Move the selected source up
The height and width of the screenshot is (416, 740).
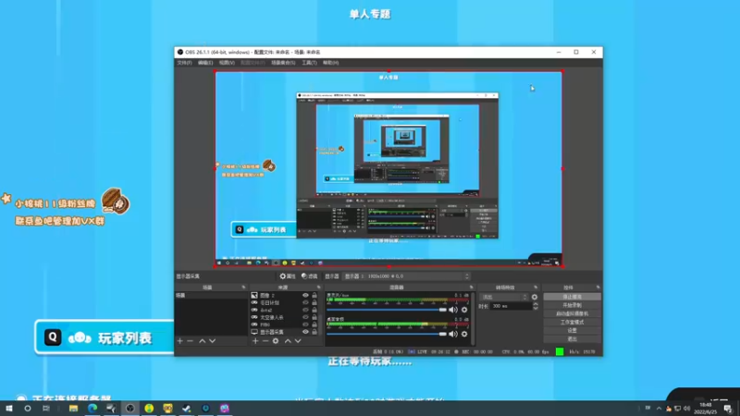point(288,340)
